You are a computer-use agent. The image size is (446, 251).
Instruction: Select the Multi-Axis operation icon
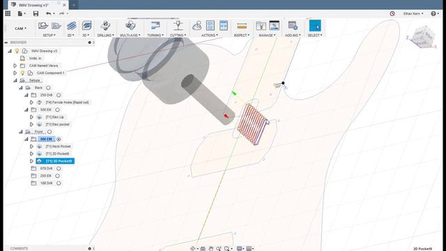[130, 26]
